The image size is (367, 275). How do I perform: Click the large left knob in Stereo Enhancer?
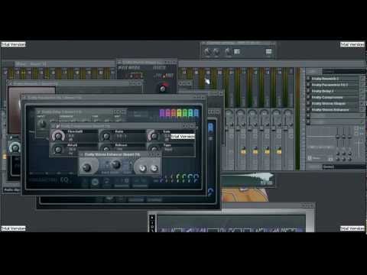coord(87,167)
